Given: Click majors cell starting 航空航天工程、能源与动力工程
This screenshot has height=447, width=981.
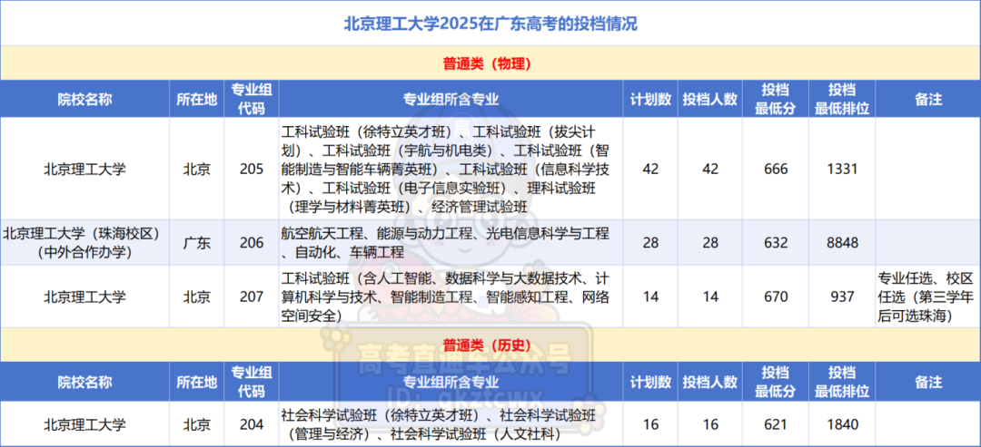Looking at the screenshot, I should click(451, 242).
